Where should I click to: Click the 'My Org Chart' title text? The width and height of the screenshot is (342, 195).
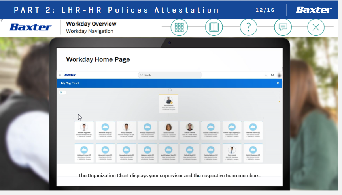pos(70,83)
